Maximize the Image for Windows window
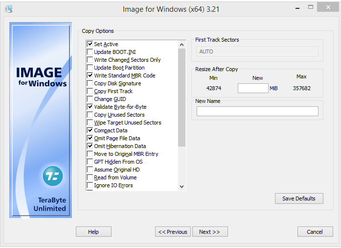 tap(311, 7)
